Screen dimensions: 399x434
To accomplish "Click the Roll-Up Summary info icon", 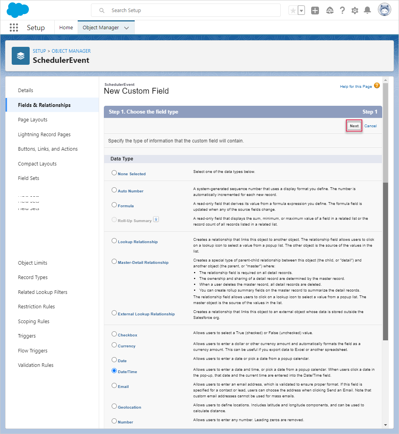I will 156,219.
